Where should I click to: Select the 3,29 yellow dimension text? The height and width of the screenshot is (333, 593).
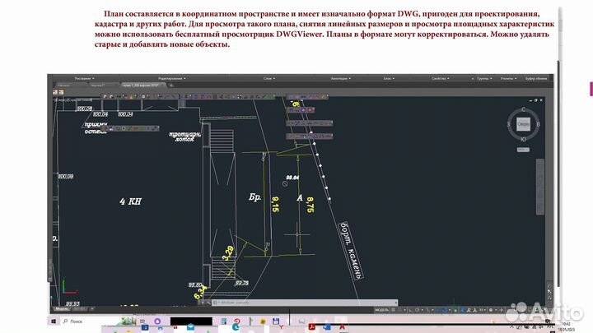pyautogui.click(x=228, y=253)
